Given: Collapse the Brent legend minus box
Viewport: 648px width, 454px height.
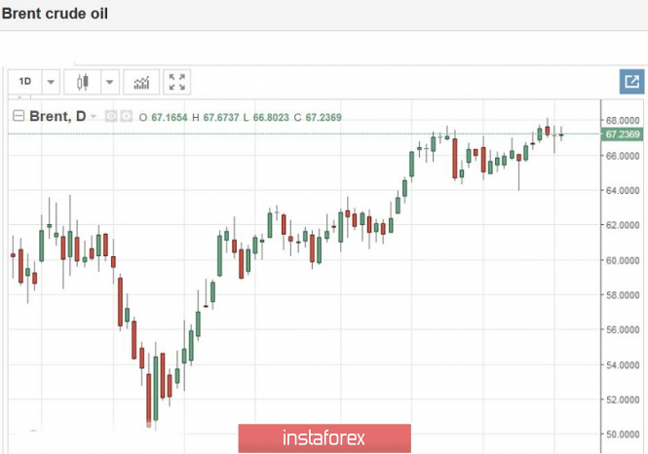Looking at the screenshot, I should (x=19, y=116).
